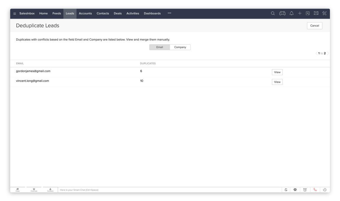Cancel the lead deduplication process
This screenshot has width=340, height=201.
click(x=314, y=25)
